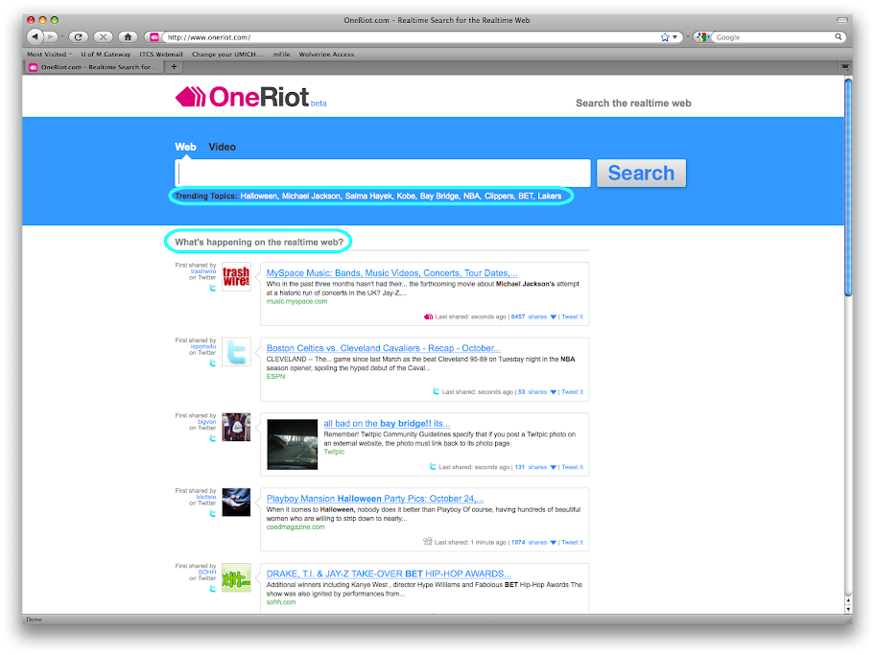
Task: Open the Wolverine Access bookmark
Action: pos(326,54)
